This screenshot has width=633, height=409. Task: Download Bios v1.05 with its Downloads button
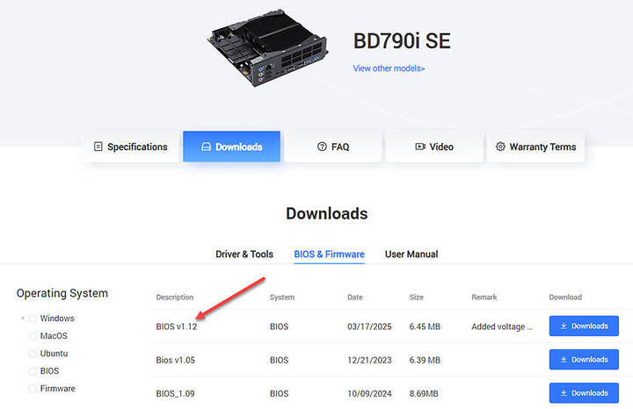[x=584, y=360]
